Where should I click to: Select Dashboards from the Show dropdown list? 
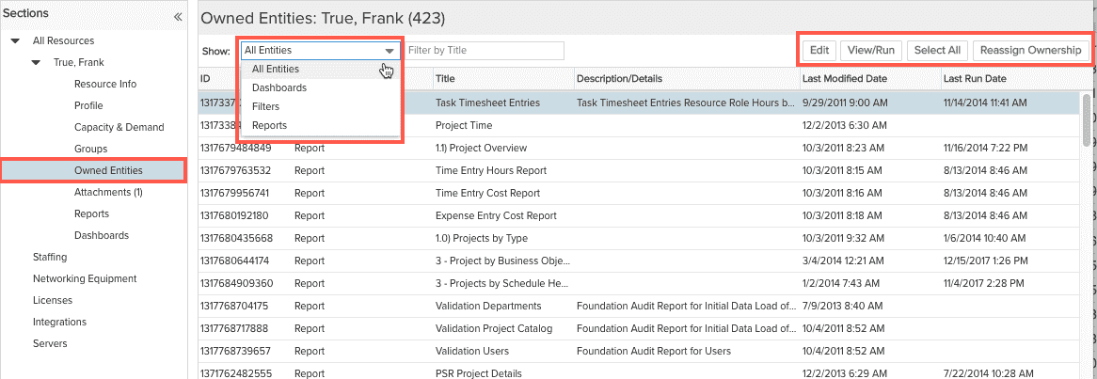click(x=278, y=88)
